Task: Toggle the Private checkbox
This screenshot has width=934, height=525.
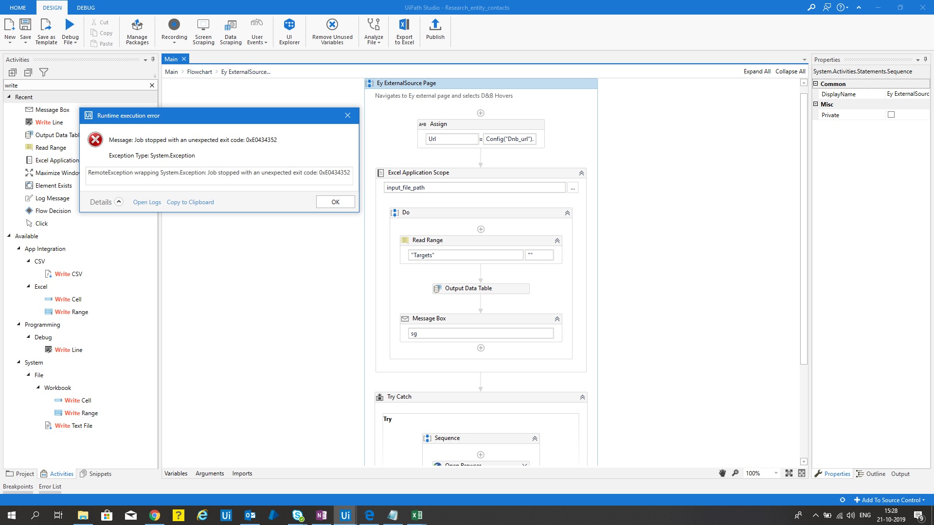Action: point(891,115)
